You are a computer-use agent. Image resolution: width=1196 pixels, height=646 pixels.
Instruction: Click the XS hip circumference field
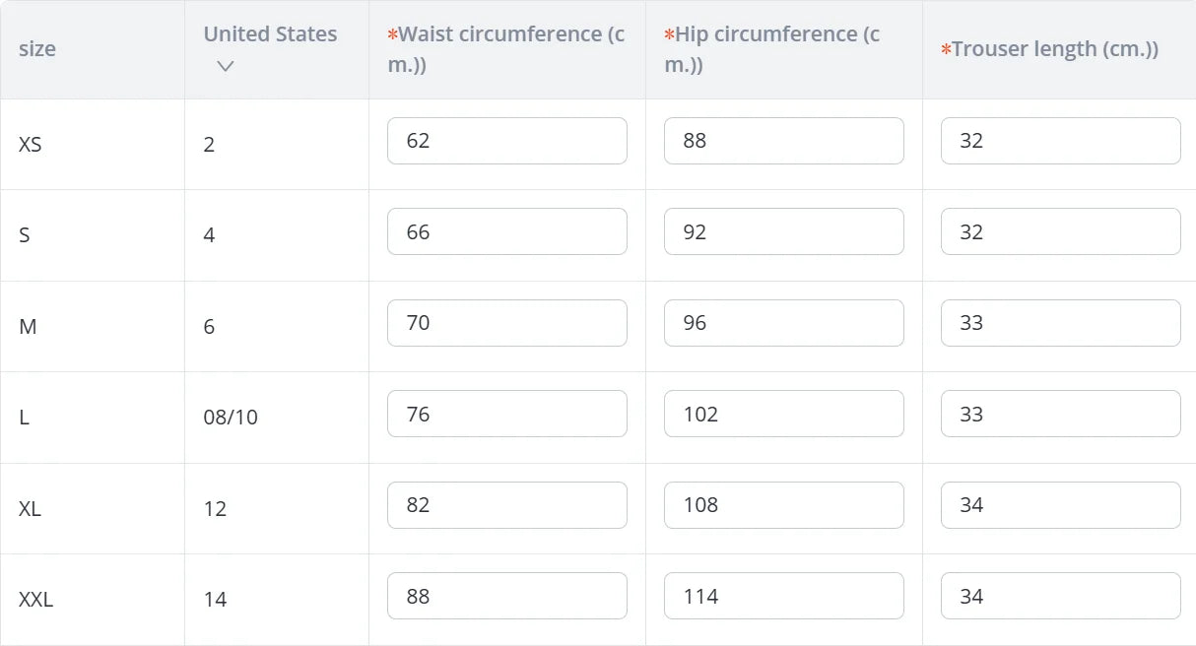pyautogui.click(x=783, y=141)
